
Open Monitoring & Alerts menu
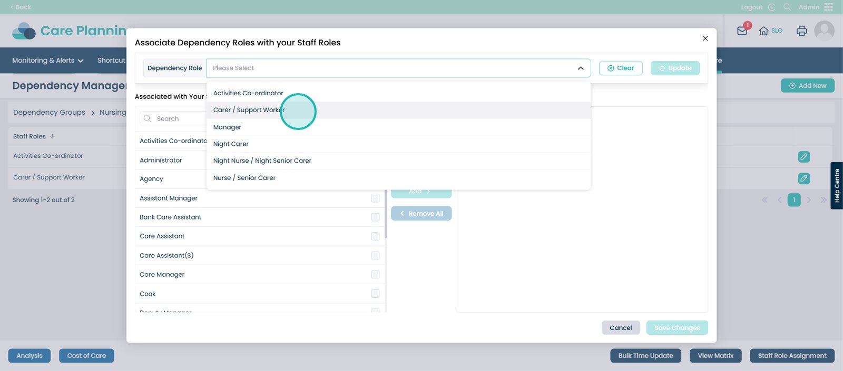pyautogui.click(x=48, y=61)
